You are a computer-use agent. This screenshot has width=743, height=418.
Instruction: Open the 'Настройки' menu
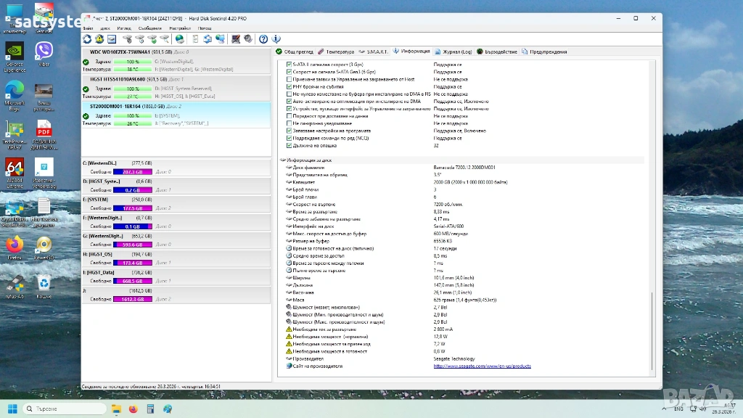point(178,28)
